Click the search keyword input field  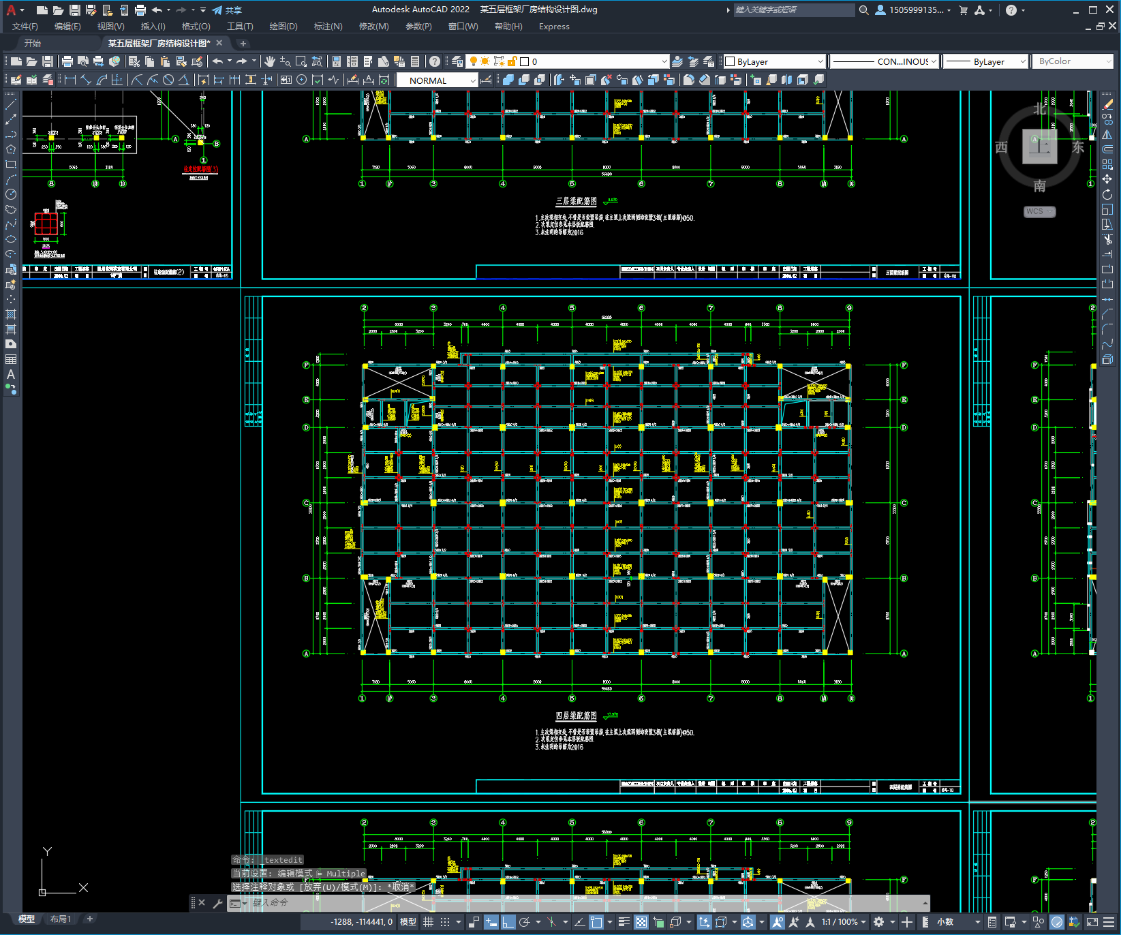794,10
